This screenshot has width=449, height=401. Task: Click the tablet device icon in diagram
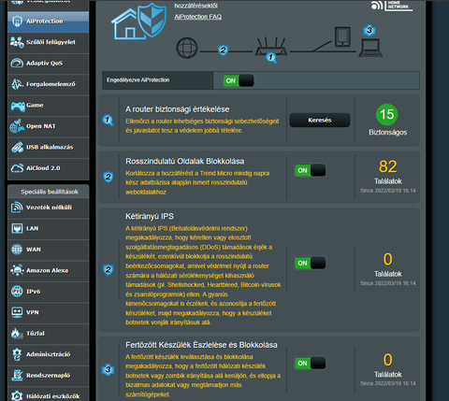342,36
